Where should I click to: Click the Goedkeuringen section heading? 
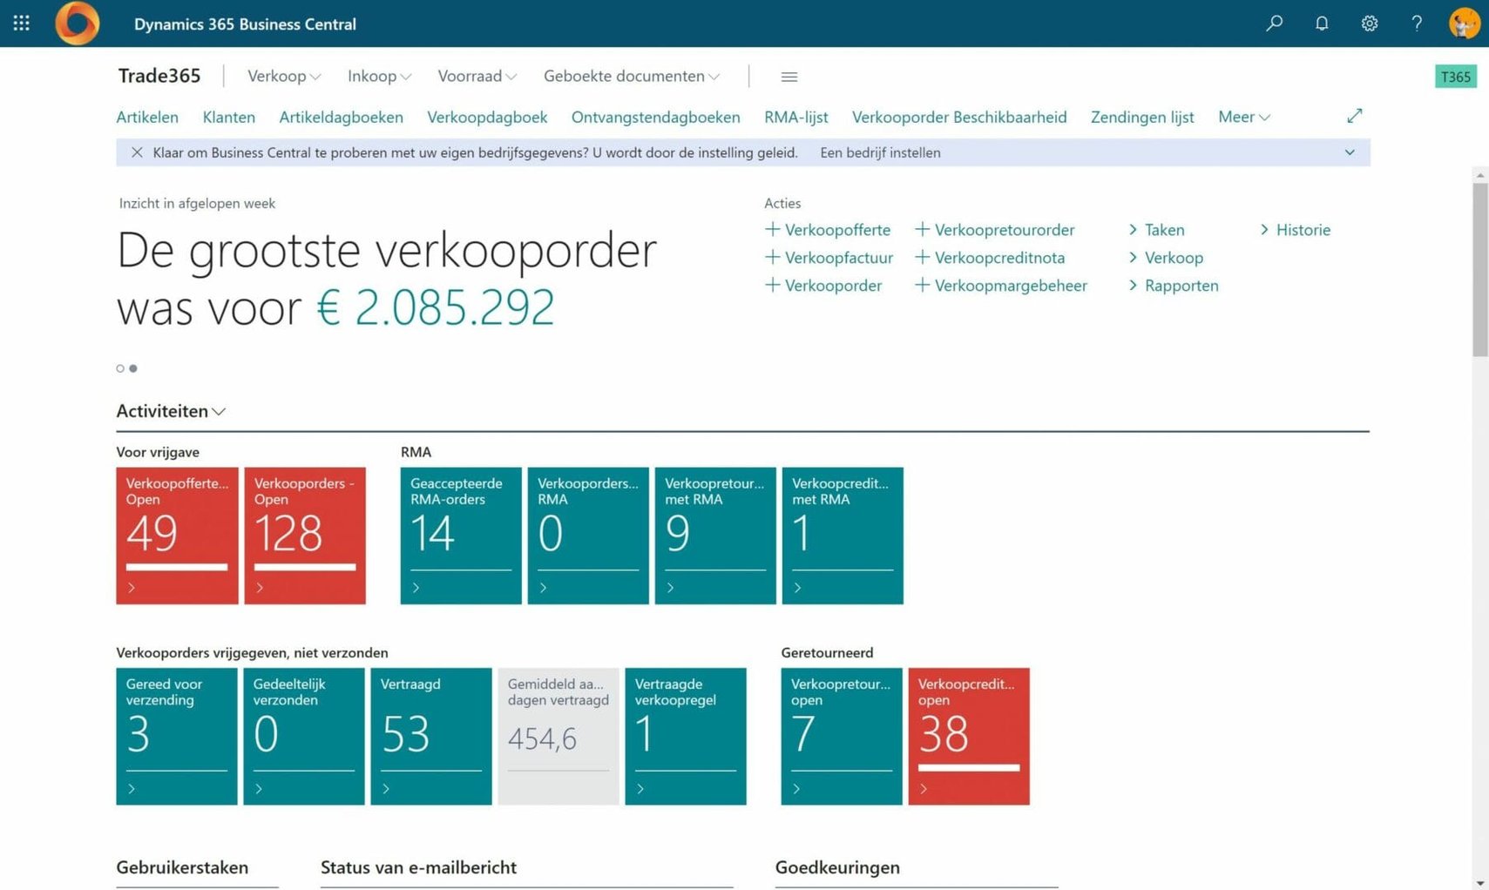pos(837,867)
